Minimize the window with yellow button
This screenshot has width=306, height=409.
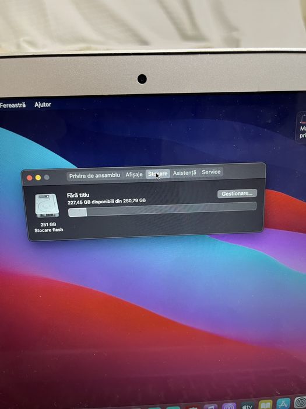coord(38,178)
